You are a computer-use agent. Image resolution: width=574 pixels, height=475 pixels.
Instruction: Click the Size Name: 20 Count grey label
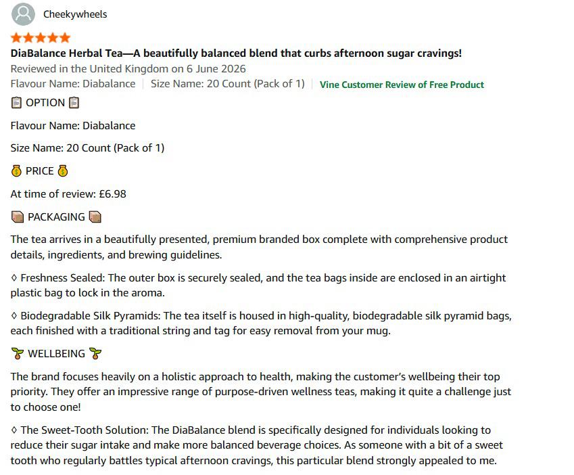coord(228,83)
